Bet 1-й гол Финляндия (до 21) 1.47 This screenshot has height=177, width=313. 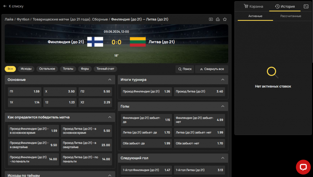point(146,170)
